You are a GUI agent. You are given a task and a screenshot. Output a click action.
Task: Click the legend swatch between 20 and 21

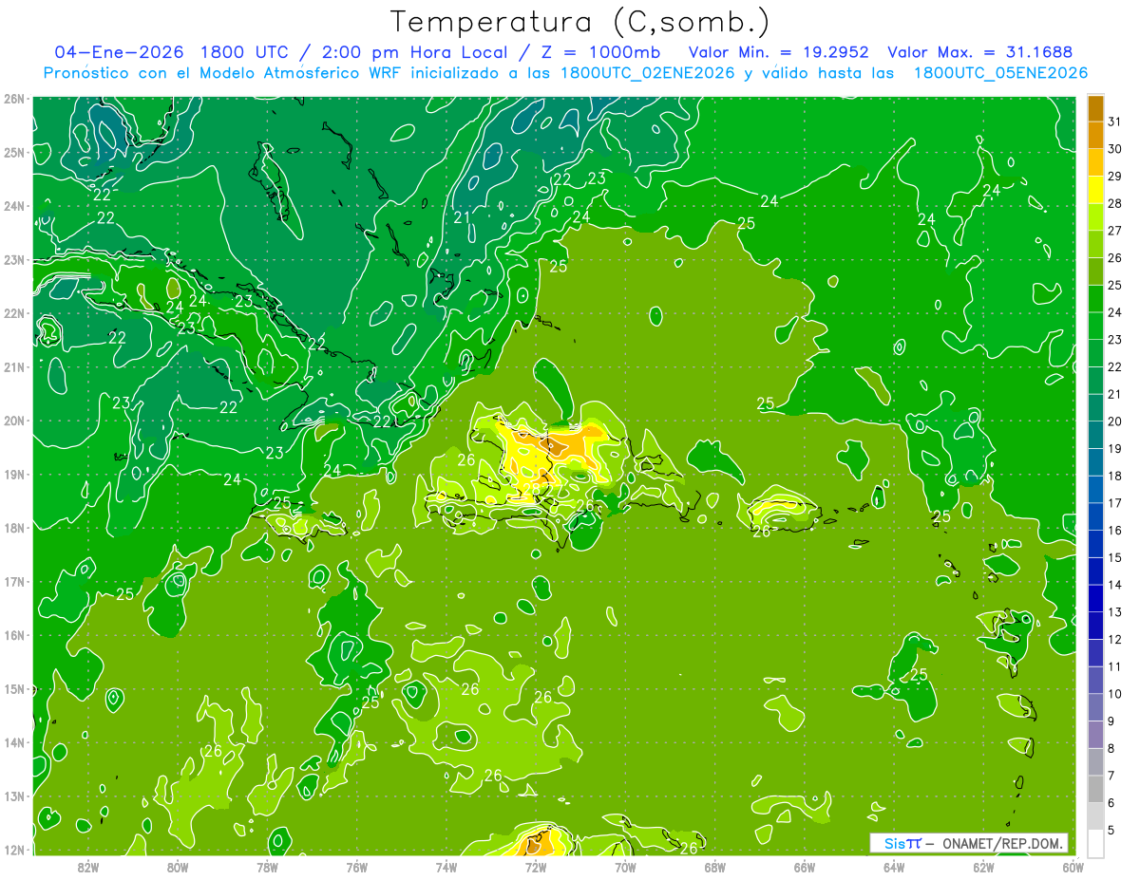point(1095,408)
